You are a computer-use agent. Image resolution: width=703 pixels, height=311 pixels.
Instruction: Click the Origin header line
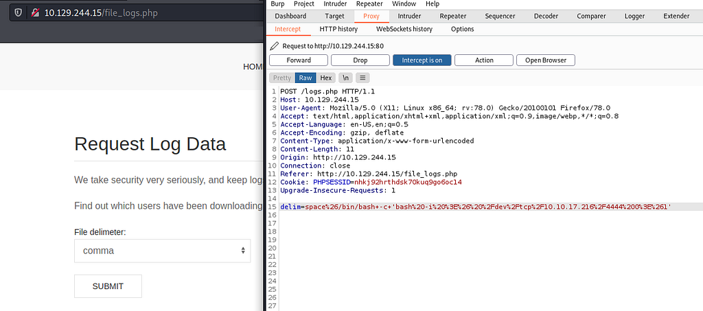click(338, 157)
